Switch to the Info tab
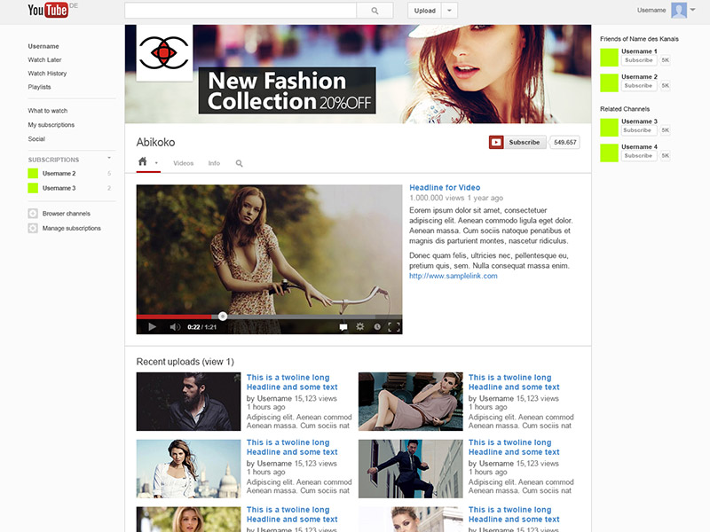Screen dimensions: 710x532 point(214,163)
